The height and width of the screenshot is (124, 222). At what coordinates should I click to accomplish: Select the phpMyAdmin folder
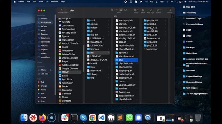click(x=125, y=99)
